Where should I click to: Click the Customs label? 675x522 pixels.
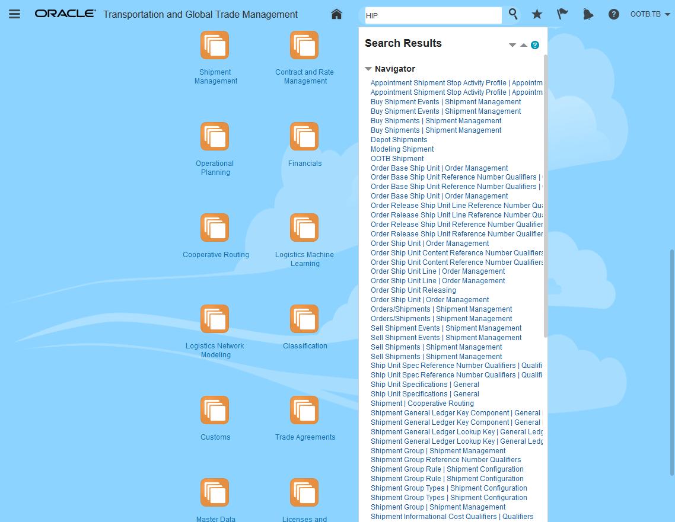215,437
